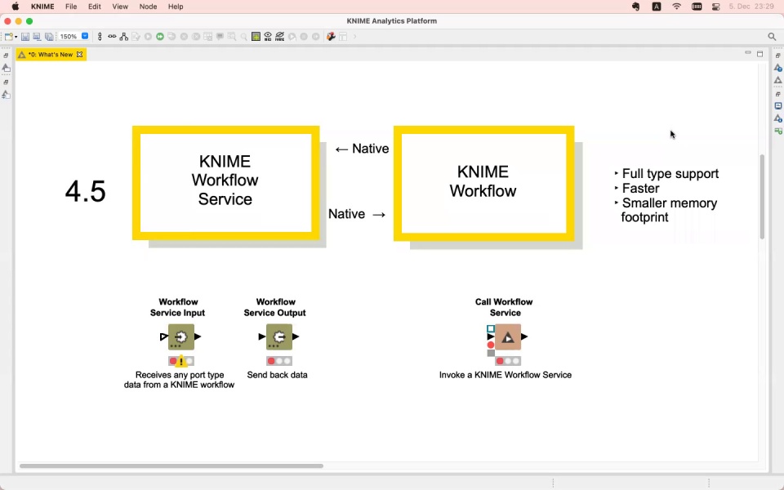Open the File menu
Screen dimensions: 784x490
tap(71, 7)
